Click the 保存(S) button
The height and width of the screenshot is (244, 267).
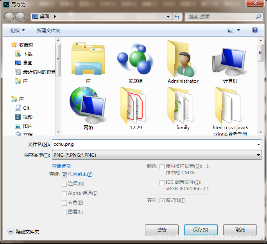[x=201, y=230]
